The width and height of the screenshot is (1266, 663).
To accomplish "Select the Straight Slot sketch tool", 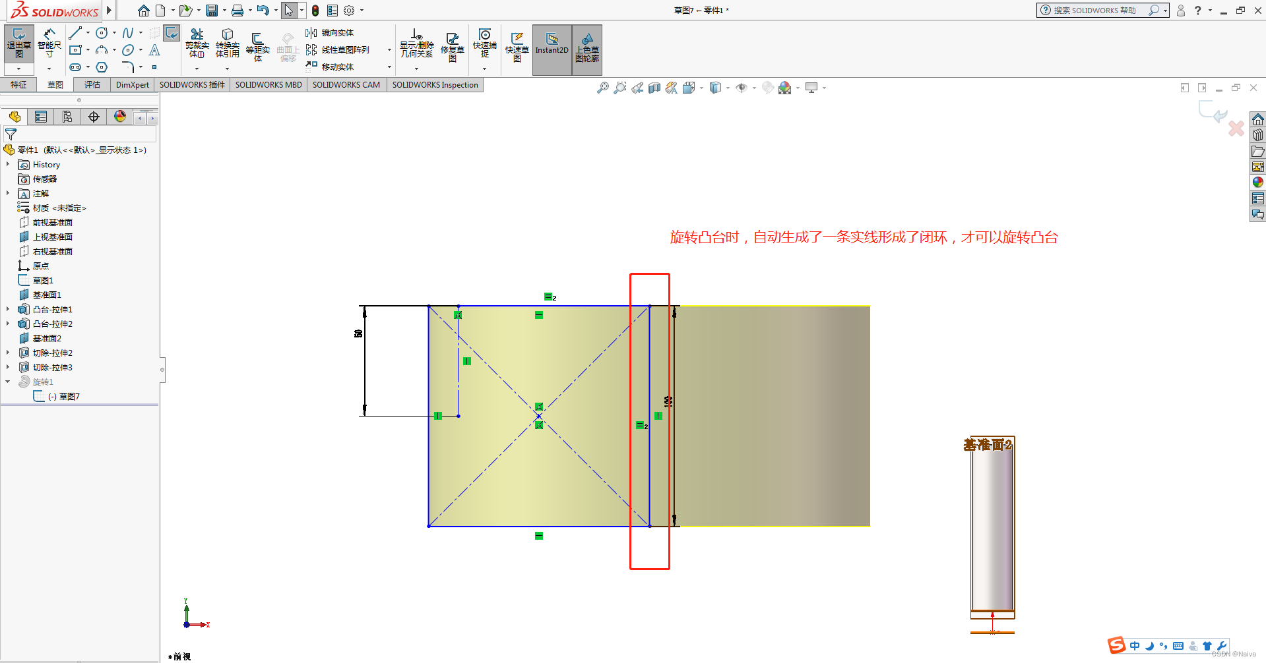I will tap(75, 67).
